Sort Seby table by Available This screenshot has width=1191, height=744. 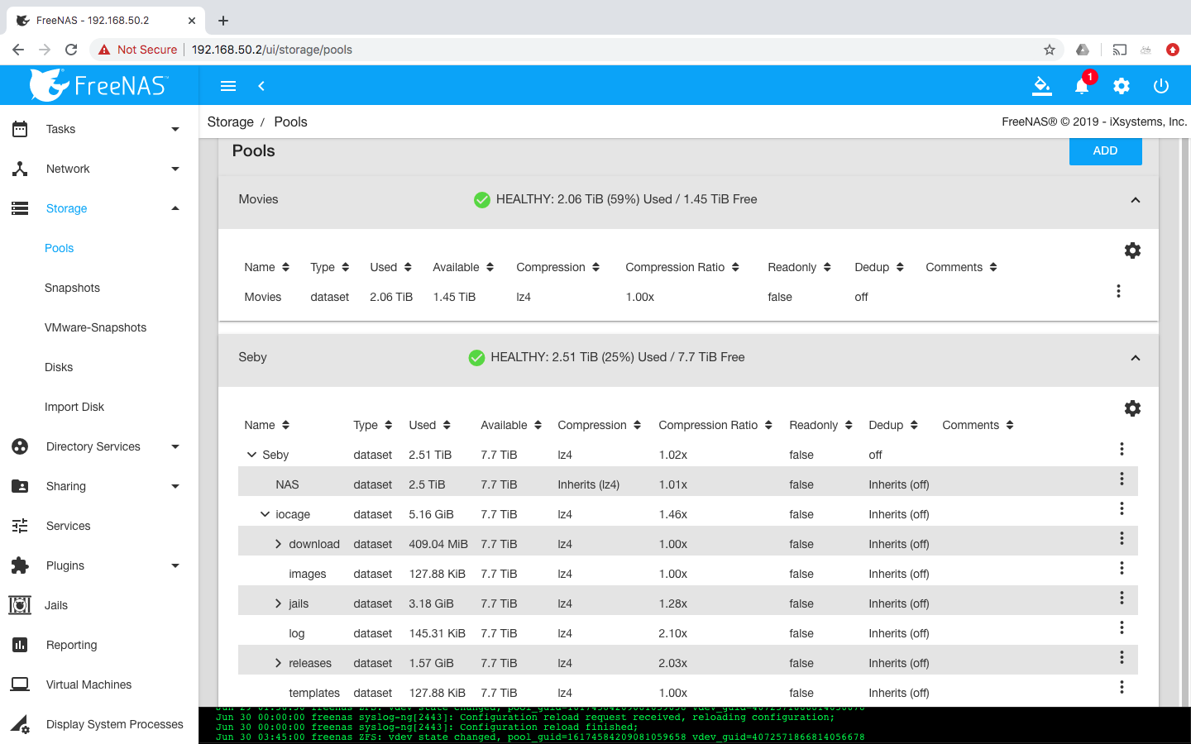point(511,425)
